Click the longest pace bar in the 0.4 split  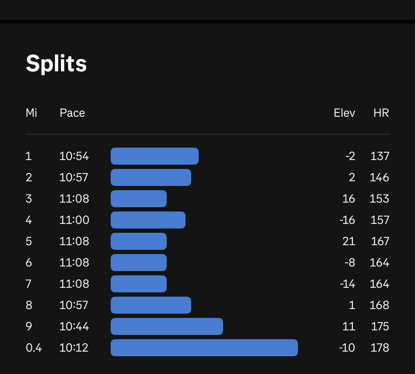(x=204, y=348)
